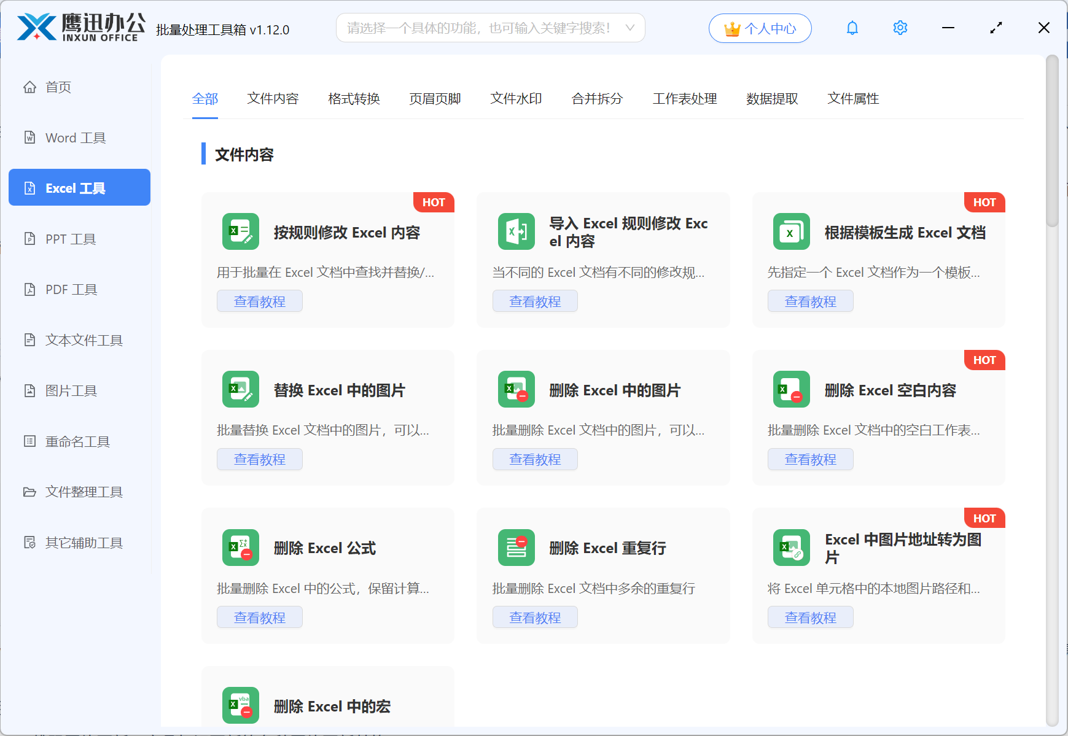Open the 数据提取 tab
This screenshot has width=1068, height=736.
coord(771,98)
